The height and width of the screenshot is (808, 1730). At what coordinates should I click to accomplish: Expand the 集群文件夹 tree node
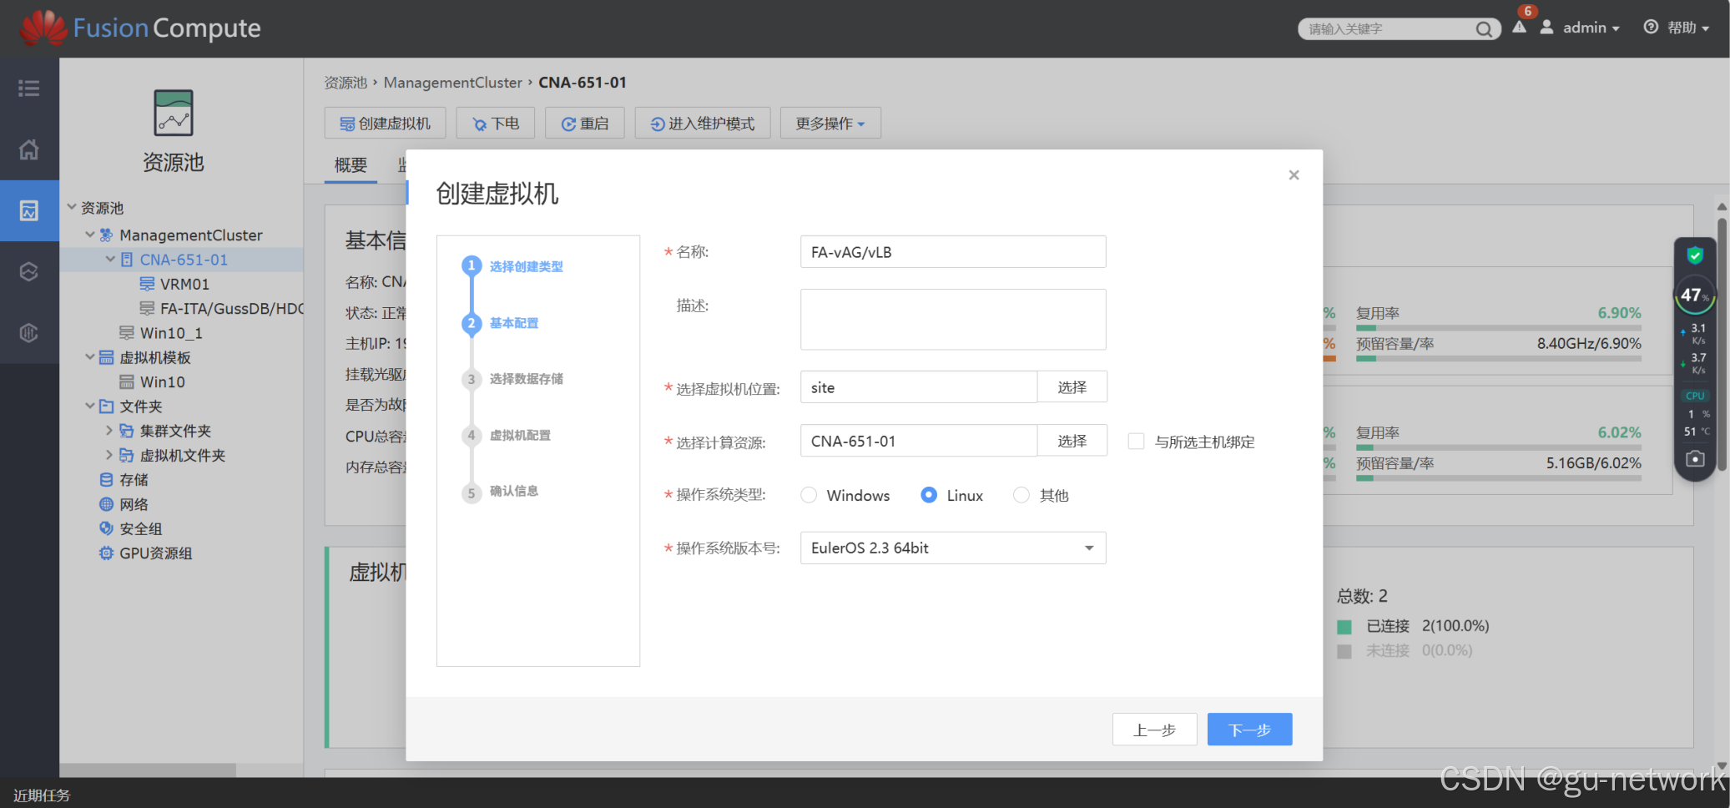pyautogui.click(x=109, y=430)
